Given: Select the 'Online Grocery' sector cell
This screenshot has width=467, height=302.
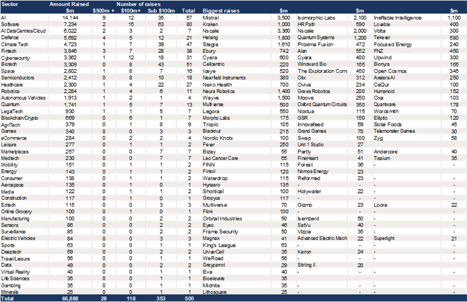Looking at the screenshot, I should 16,211.
